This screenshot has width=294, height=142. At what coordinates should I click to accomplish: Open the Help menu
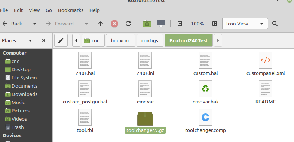(x=95, y=10)
